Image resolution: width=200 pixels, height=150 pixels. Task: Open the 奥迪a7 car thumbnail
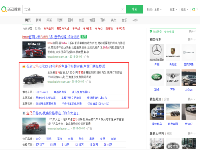(188, 112)
